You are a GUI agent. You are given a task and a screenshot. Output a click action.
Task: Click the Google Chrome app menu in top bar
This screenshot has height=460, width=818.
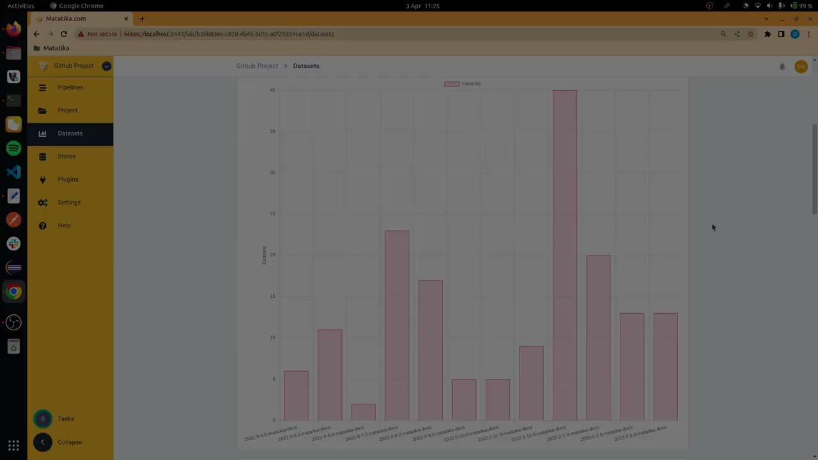point(77,6)
